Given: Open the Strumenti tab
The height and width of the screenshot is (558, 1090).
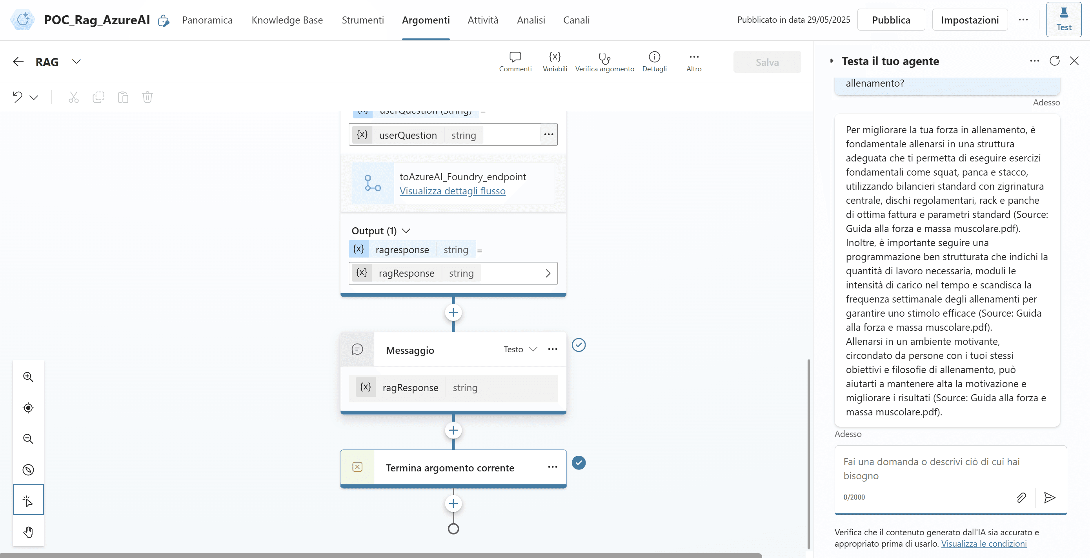Looking at the screenshot, I should pos(363,20).
